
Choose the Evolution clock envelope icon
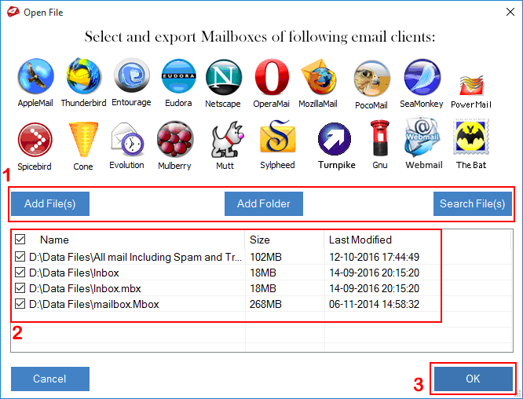coord(127,139)
